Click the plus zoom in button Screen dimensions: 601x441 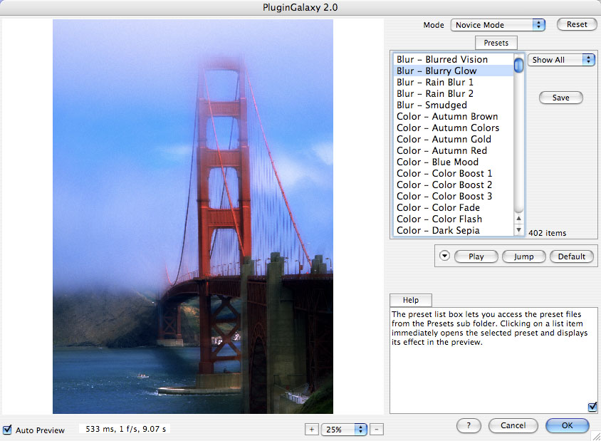coord(312,430)
